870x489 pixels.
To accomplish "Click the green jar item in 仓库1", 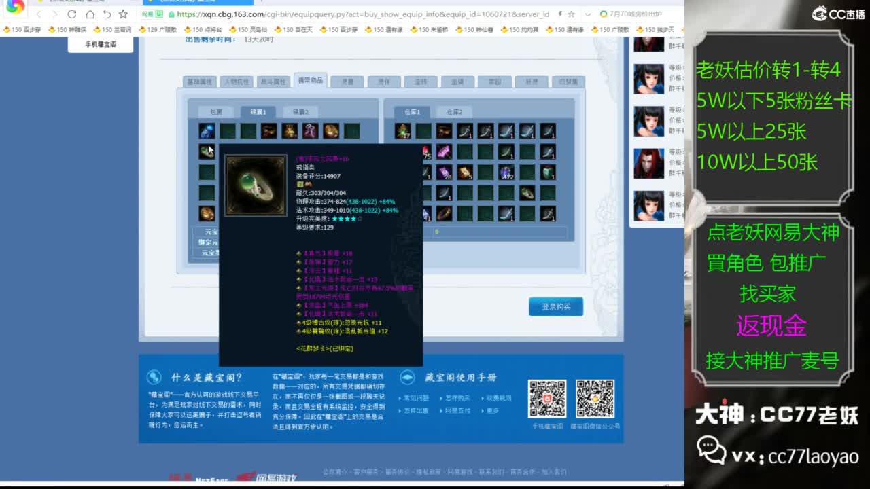I will point(548,173).
